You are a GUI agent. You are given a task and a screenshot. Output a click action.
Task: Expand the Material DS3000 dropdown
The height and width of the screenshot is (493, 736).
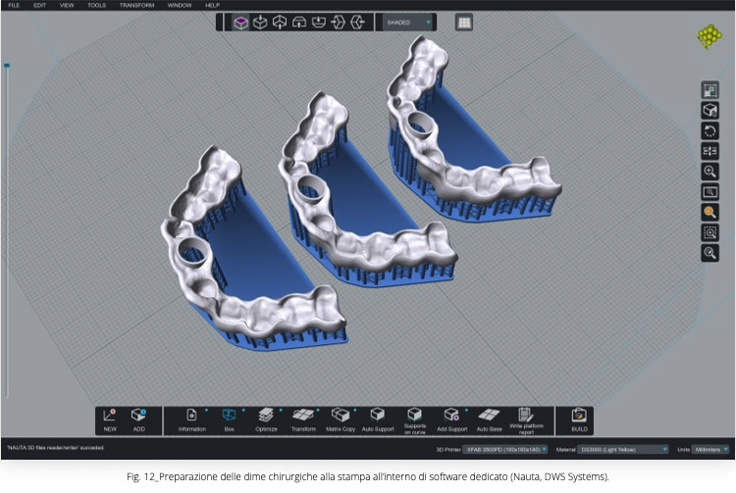[623, 449]
